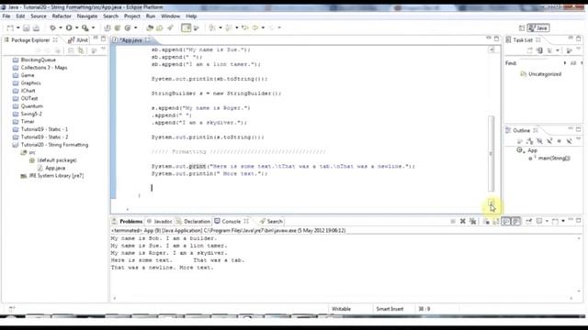Open the Window menu
Viewport: 588px width, 330px height.
(x=170, y=16)
